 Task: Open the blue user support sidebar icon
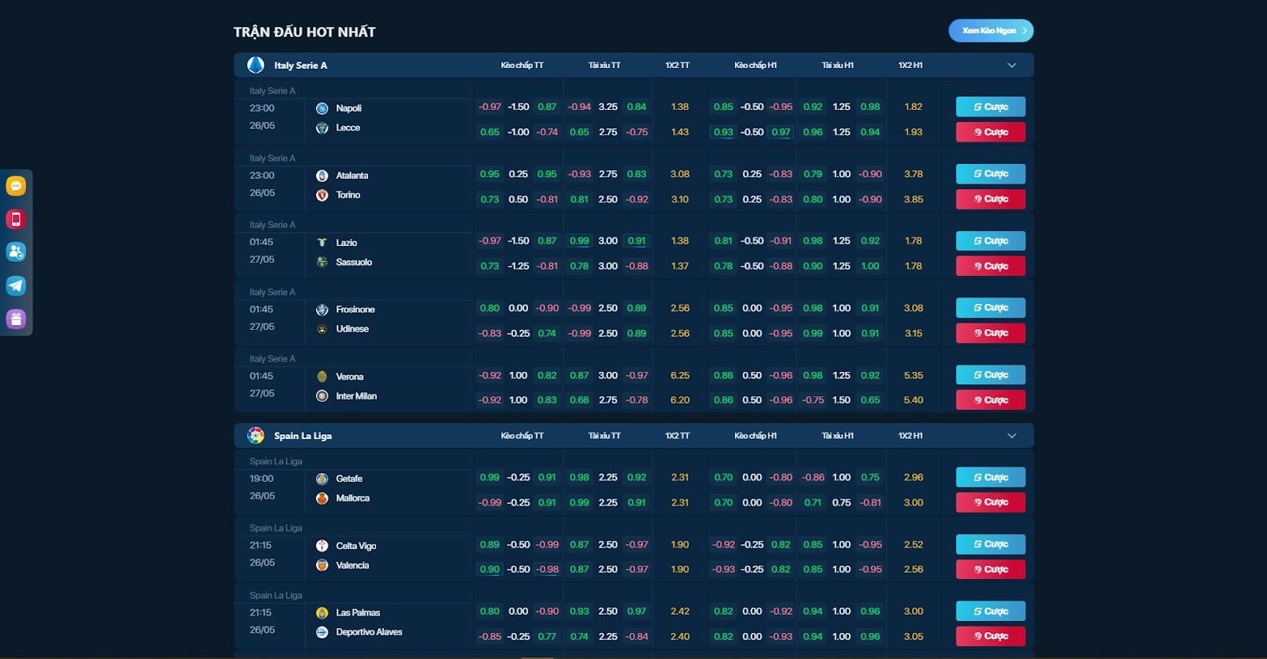tap(16, 252)
